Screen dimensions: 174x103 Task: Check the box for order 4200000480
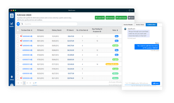(x=18, y=36)
